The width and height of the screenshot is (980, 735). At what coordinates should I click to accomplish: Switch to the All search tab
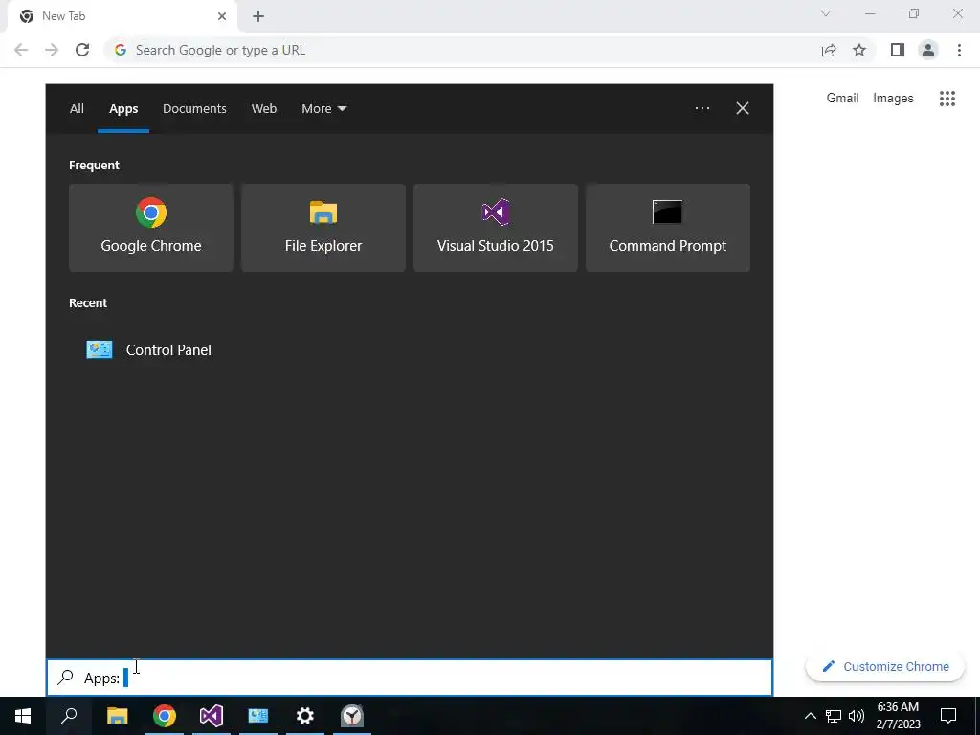tap(77, 109)
